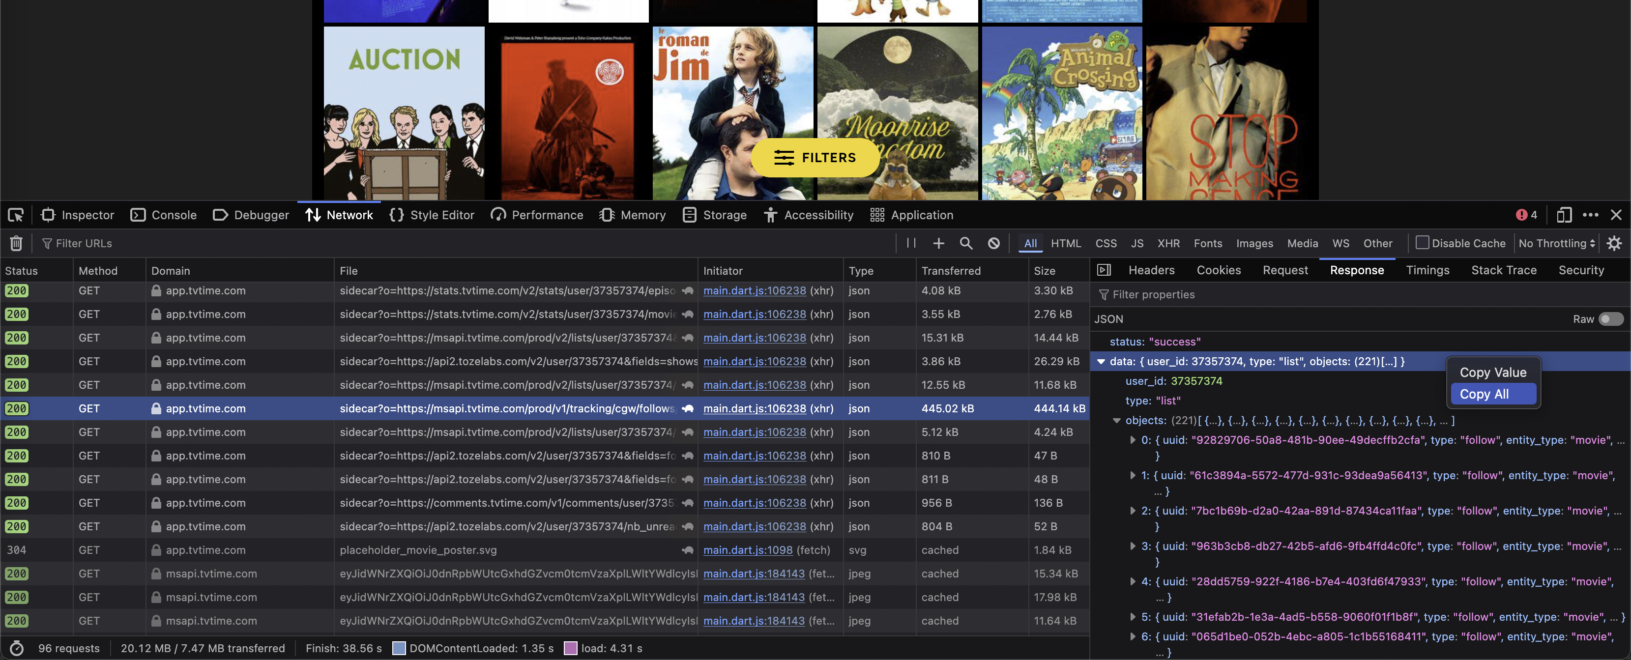Open network search magnifier

966,243
